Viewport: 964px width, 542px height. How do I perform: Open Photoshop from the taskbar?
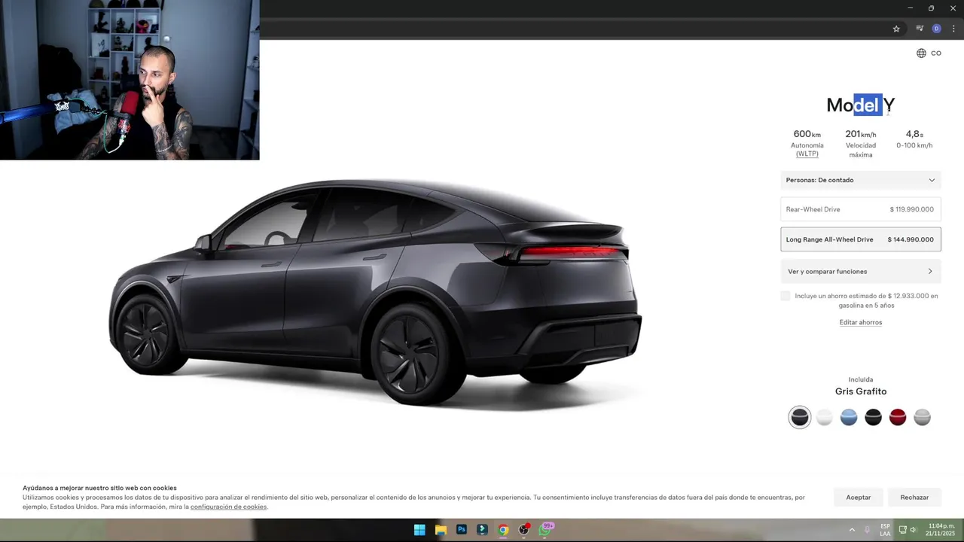(462, 530)
